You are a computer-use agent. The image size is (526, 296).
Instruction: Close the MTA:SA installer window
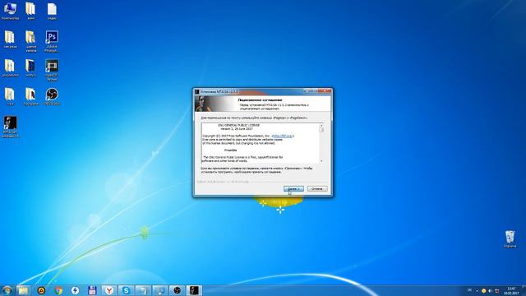pyautogui.click(x=325, y=91)
